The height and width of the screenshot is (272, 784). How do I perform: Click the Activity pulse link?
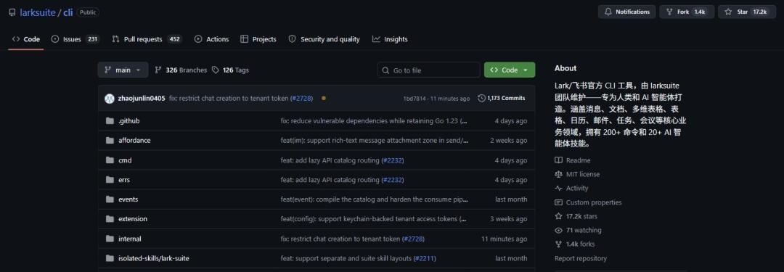pyautogui.click(x=571, y=189)
